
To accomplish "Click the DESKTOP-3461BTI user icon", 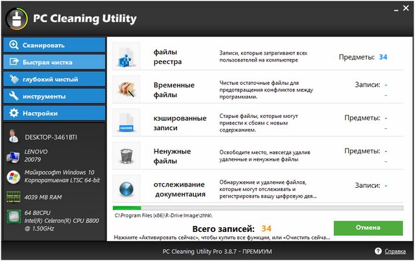I will pyautogui.click(x=12, y=137).
